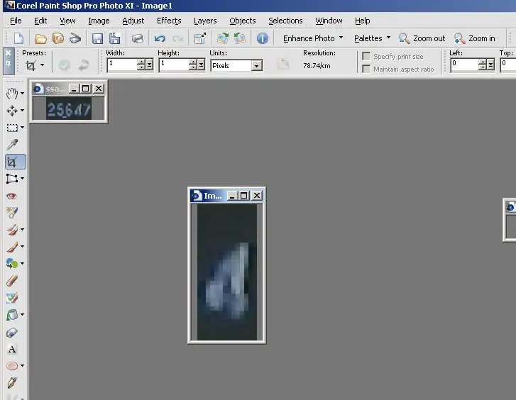This screenshot has width=516, height=400.
Task: Click the Width input field
Action: 121,65
